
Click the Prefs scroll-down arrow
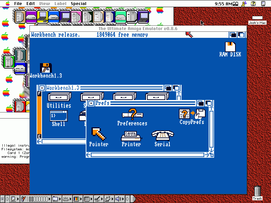tap(211, 150)
